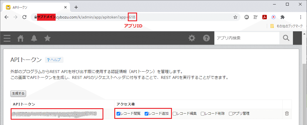Go to the portal home icon
Image resolution: width=307 pixels, height=125 pixels.
point(21,38)
